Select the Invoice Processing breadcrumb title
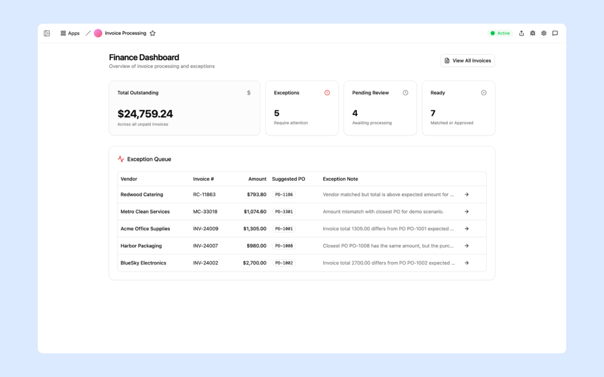The width and height of the screenshot is (604, 377). (x=126, y=33)
